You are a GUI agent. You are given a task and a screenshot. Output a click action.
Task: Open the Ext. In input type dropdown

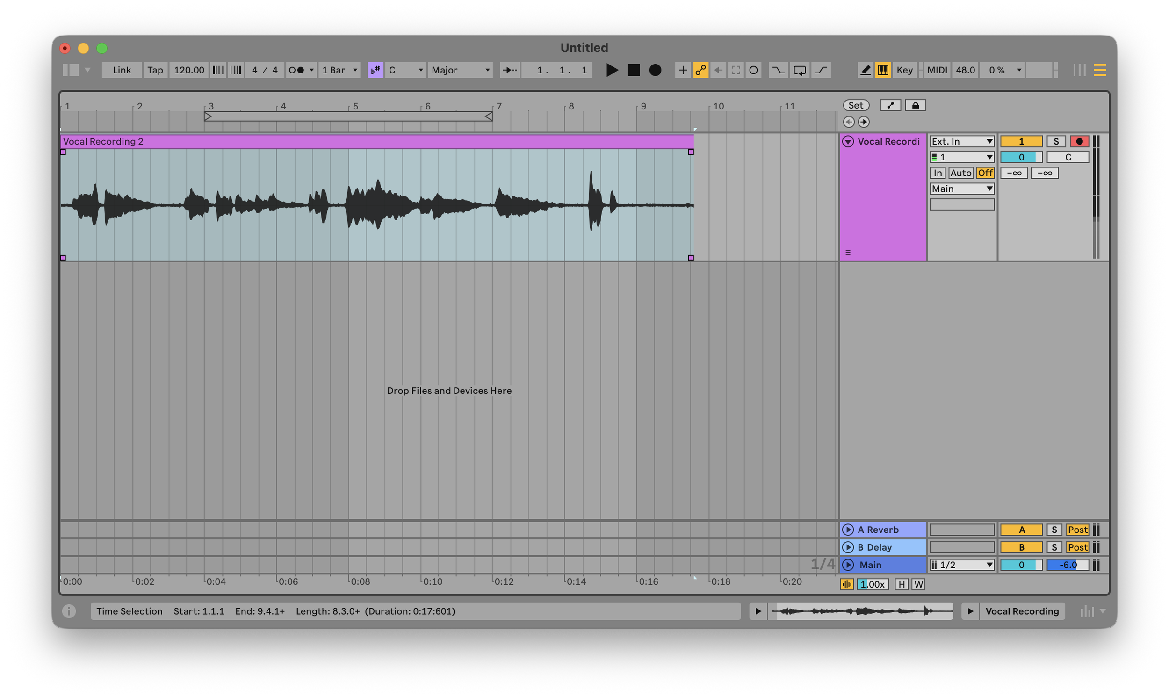coord(962,141)
